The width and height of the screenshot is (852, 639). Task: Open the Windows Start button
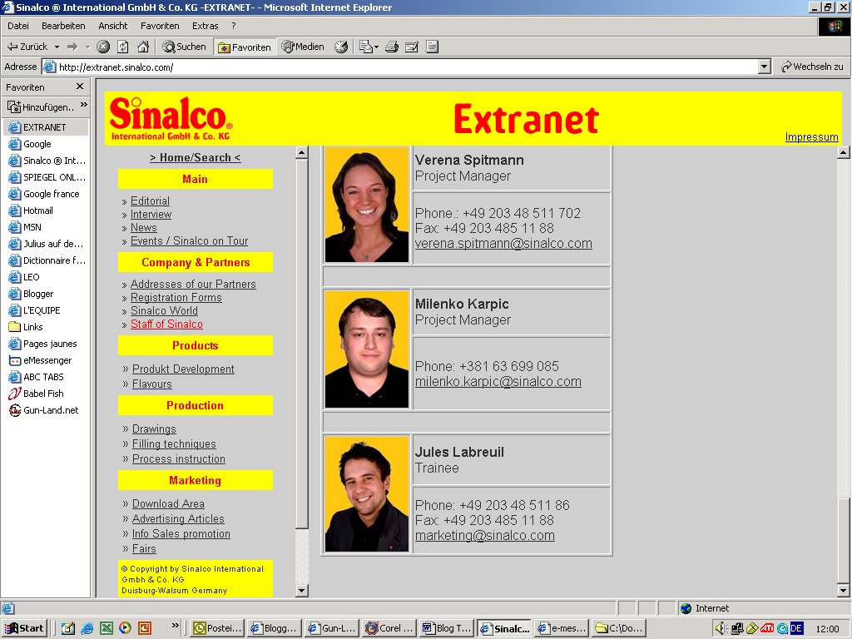(x=24, y=628)
